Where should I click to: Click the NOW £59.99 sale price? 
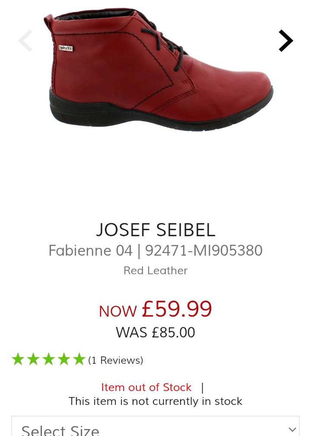[155, 309]
